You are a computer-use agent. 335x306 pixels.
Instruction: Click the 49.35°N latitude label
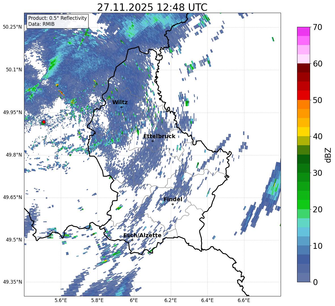coord(12,282)
